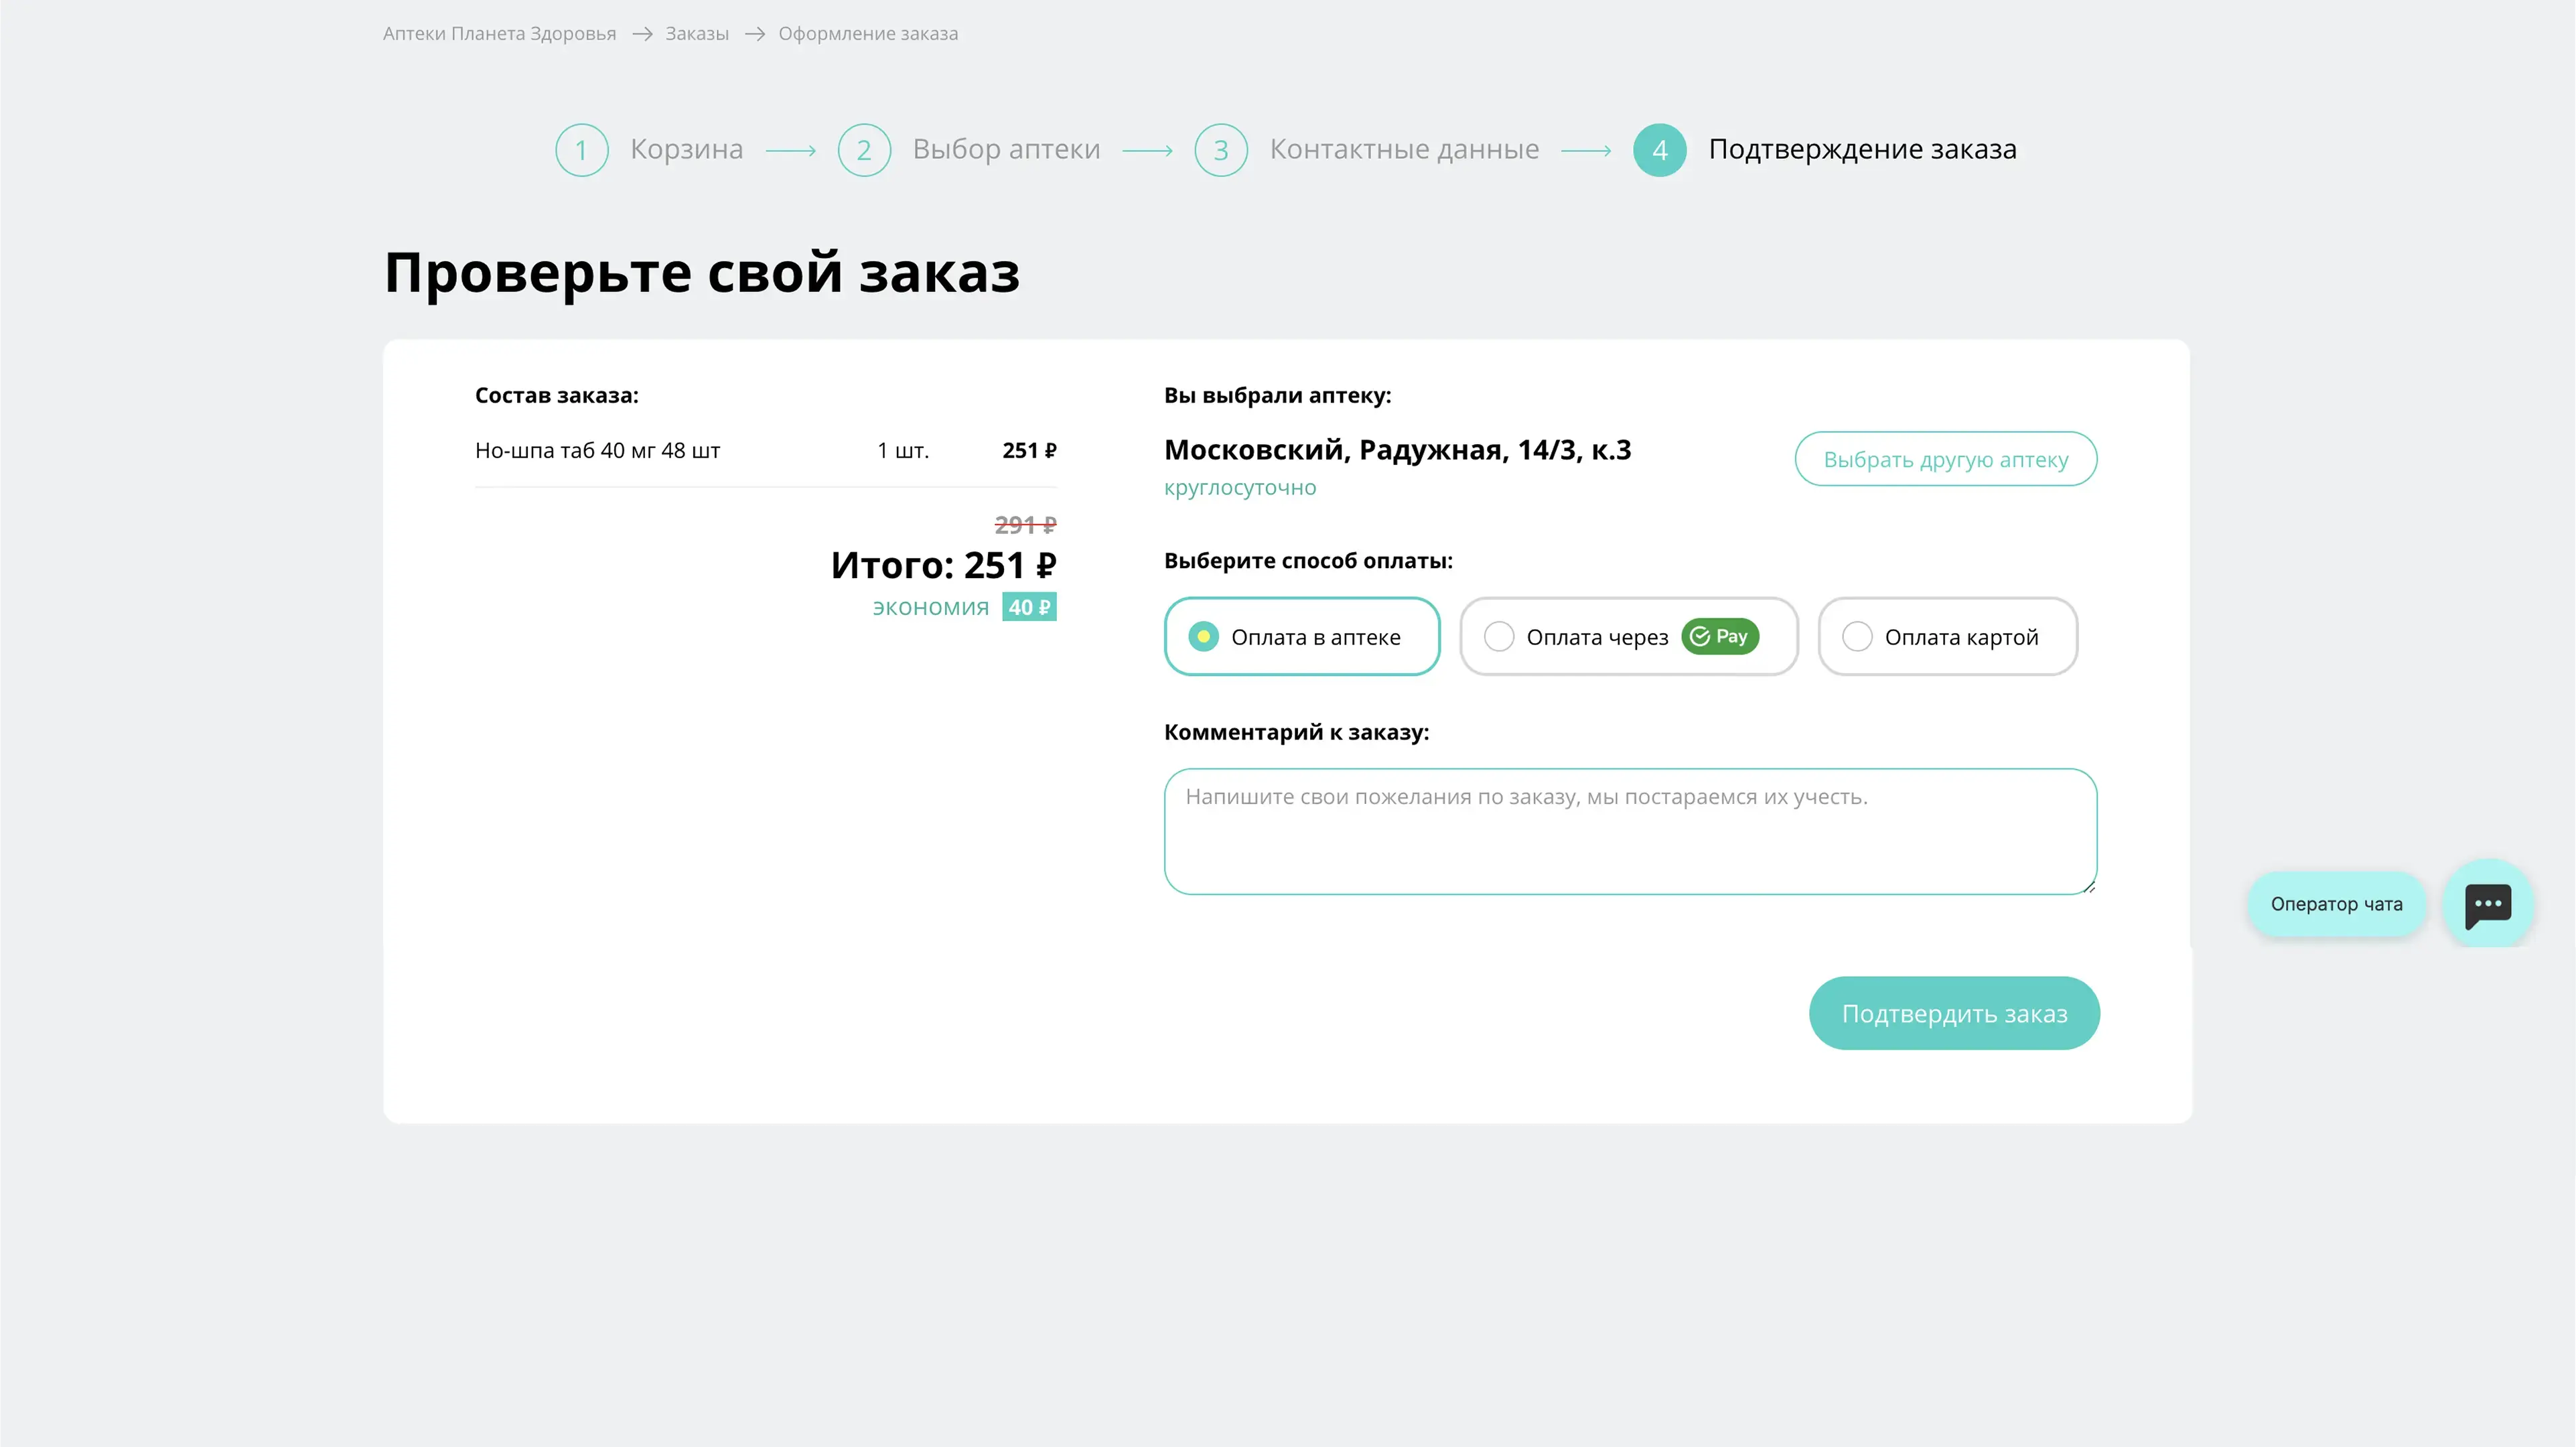Click the Подтверждение заказа step label
Image resolution: width=2576 pixels, height=1447 pixels.
(x=1862, y=149)
